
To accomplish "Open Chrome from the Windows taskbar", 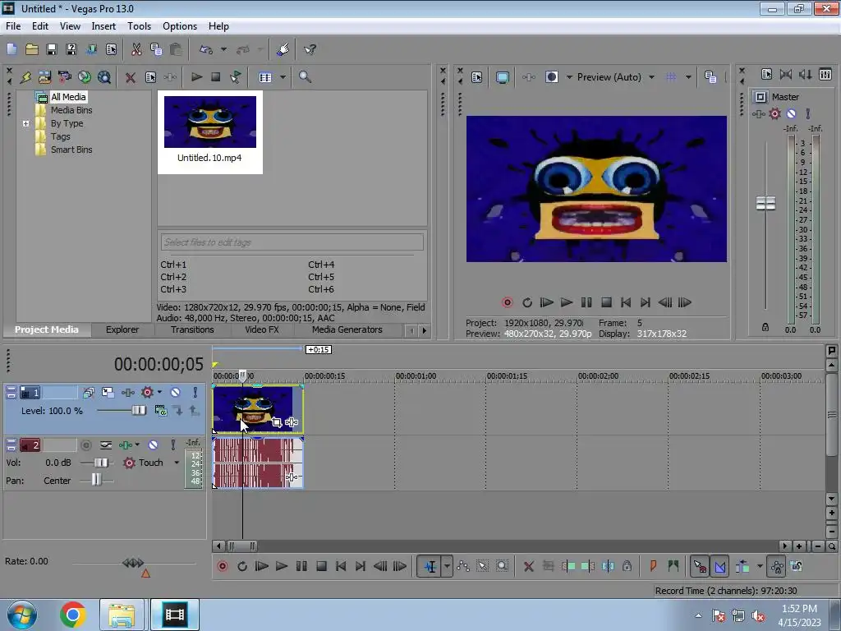I will [73, 615].
